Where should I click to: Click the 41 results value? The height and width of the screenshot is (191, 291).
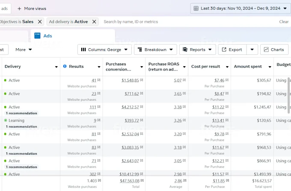click(94, 80)
